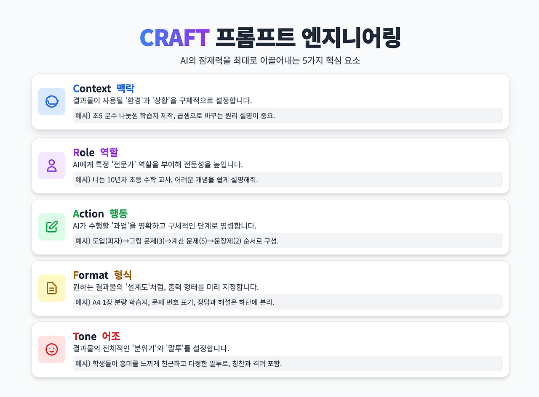Click the Tone example box about 친근하고 다정한 말투

288,363
